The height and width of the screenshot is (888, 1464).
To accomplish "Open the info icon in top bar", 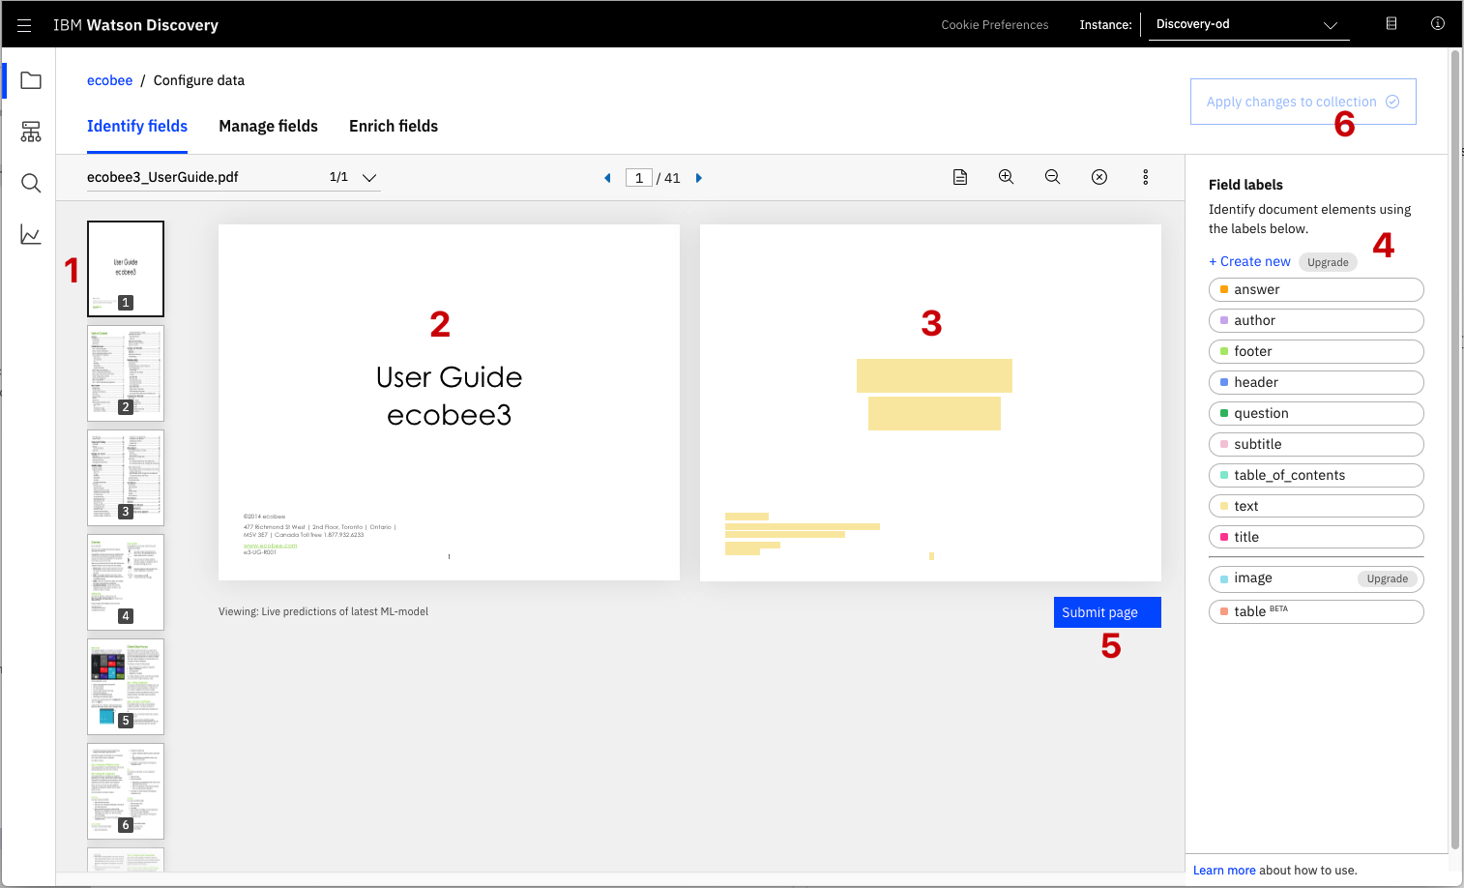I will (x=1438, y=23).
